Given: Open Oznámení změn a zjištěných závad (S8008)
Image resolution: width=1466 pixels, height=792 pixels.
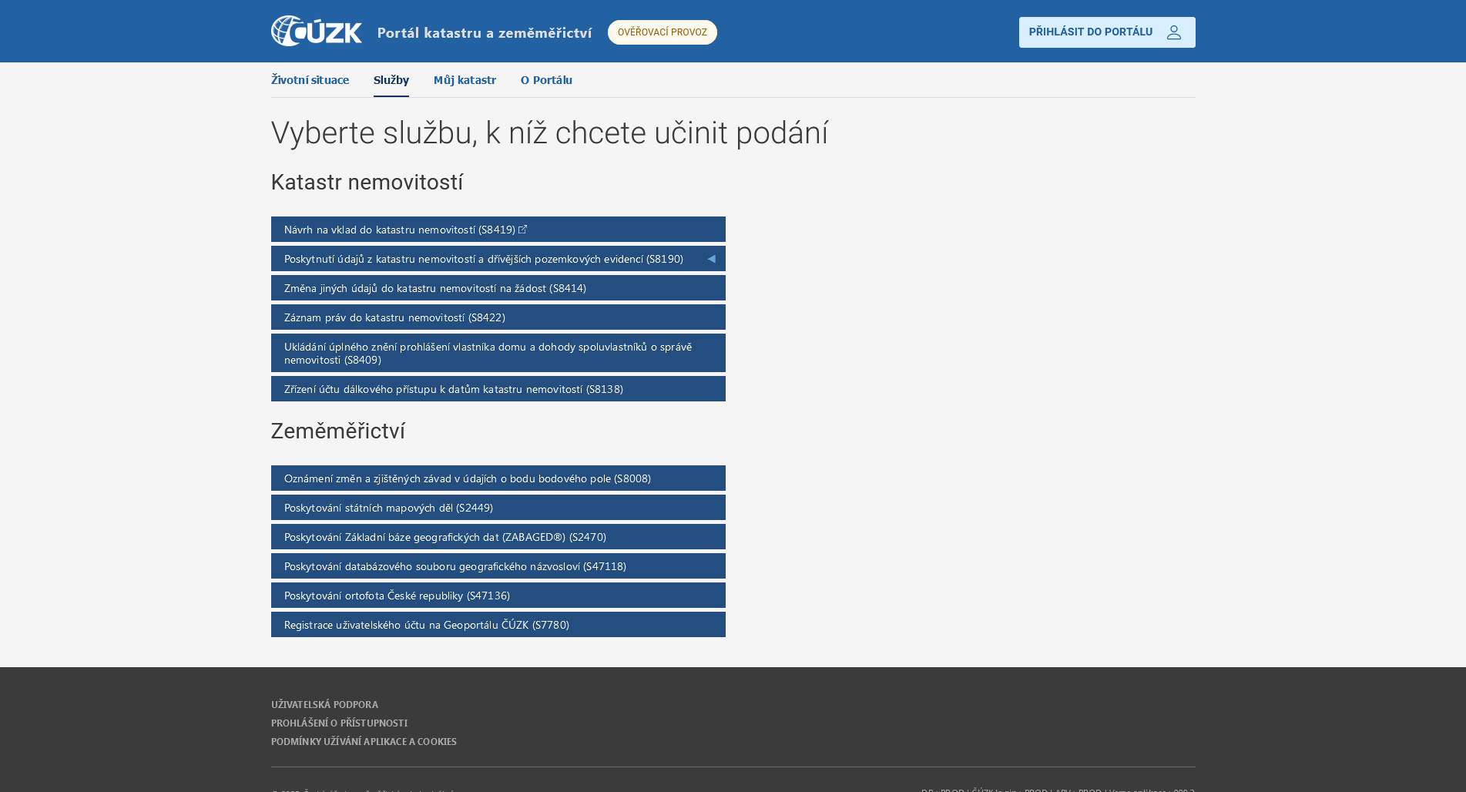Looking at the screenshot, I should [x=498, y=478].
